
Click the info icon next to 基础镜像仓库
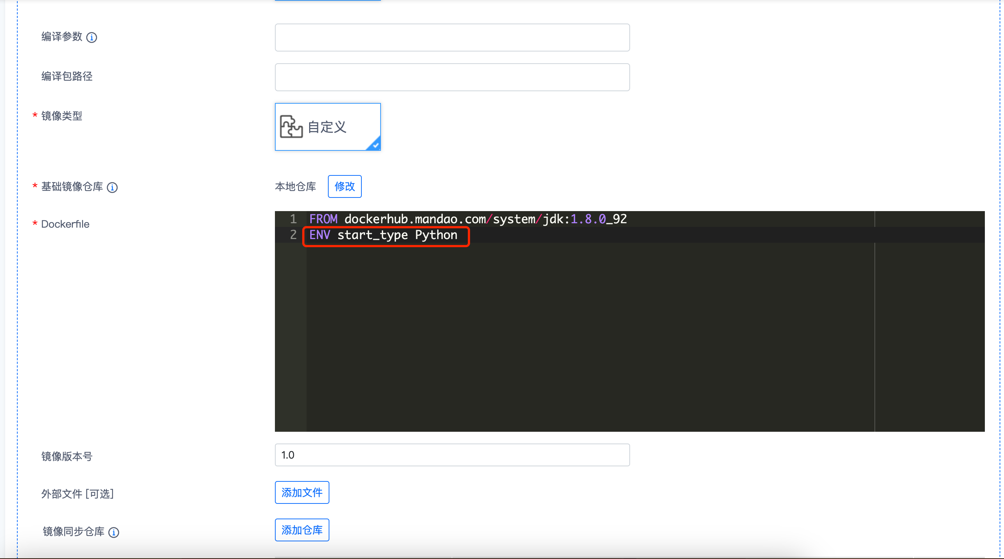tap(112, 187)
